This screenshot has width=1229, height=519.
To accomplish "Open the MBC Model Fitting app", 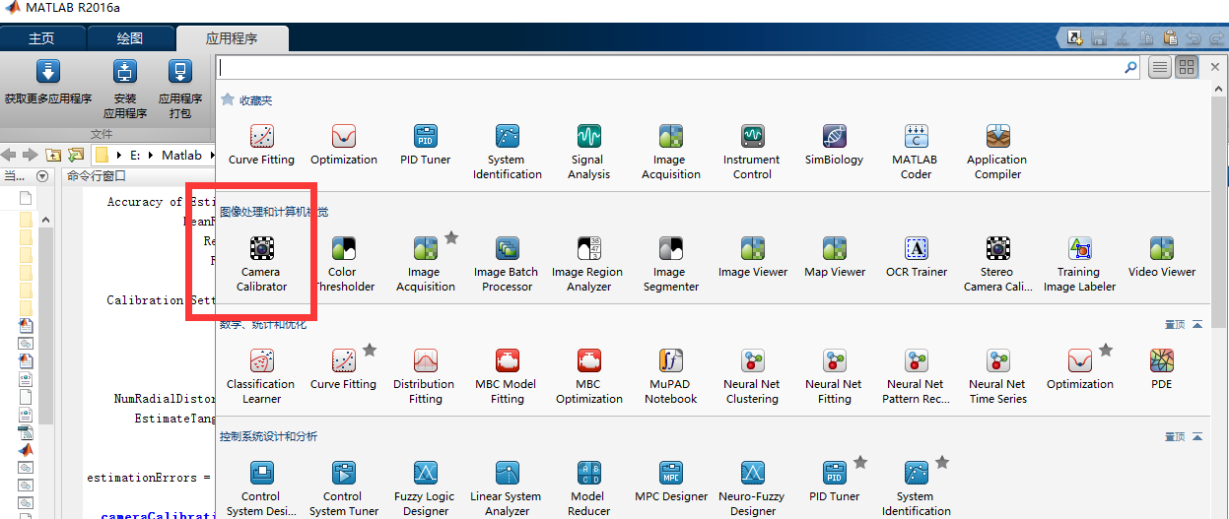I will point(507,376).
